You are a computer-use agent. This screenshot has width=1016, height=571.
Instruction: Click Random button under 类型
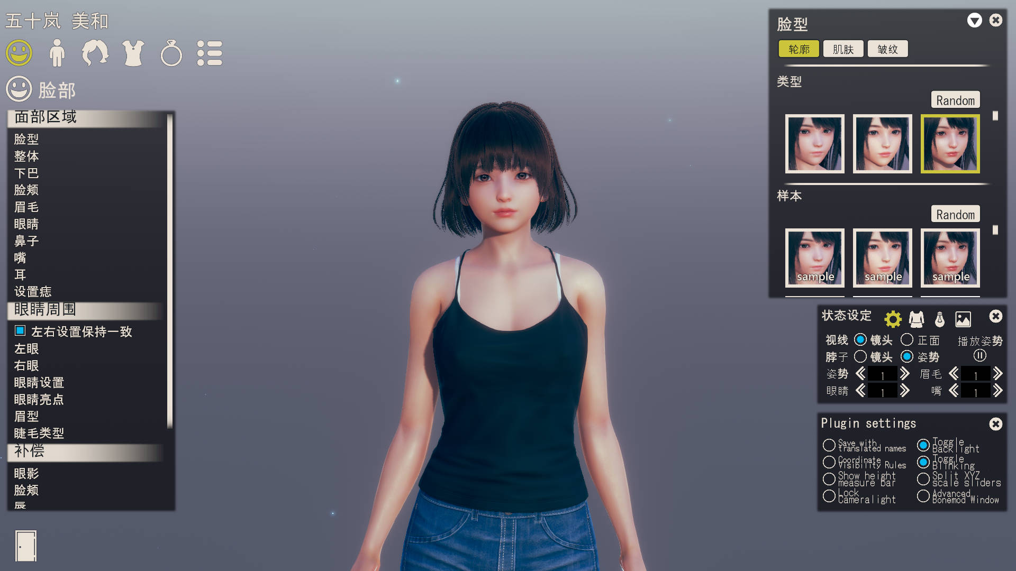click(955, 100)
